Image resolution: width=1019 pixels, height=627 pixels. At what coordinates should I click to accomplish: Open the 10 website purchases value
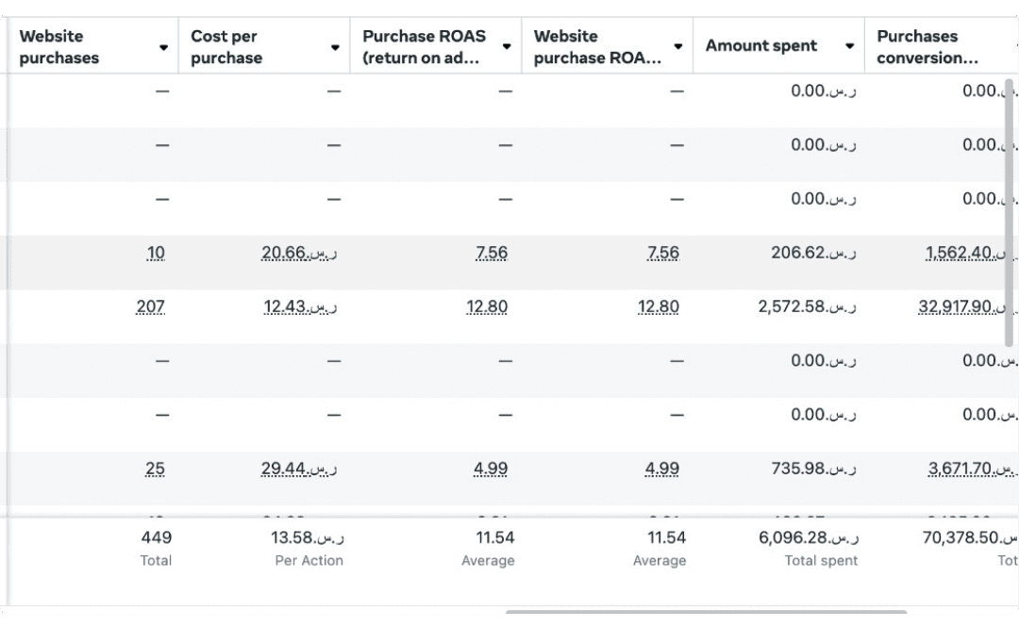click(x=156, y=252)
